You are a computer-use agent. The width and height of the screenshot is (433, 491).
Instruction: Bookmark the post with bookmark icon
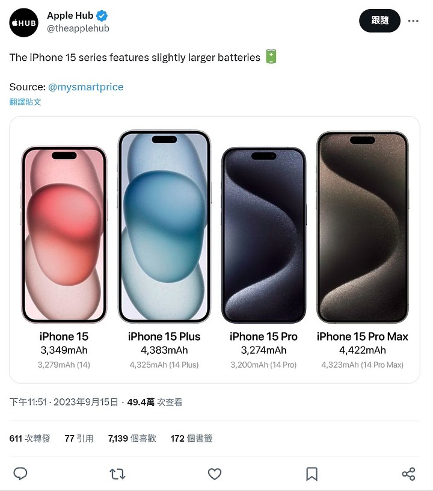pyautogui.click(x=312, y=474)
